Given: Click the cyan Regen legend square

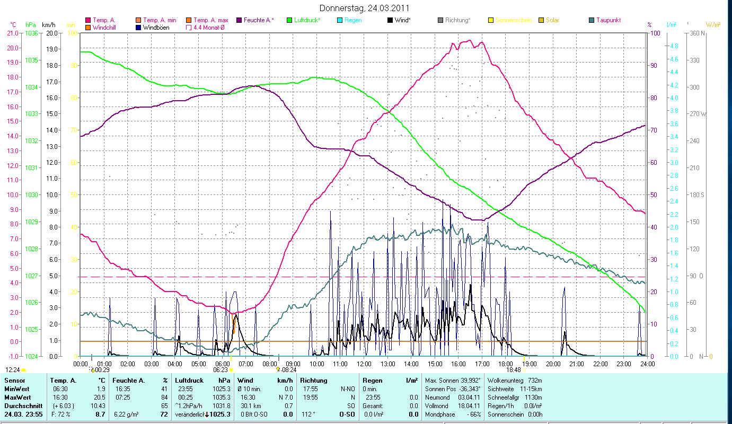Looking at the screenshot, I should 340,20.
